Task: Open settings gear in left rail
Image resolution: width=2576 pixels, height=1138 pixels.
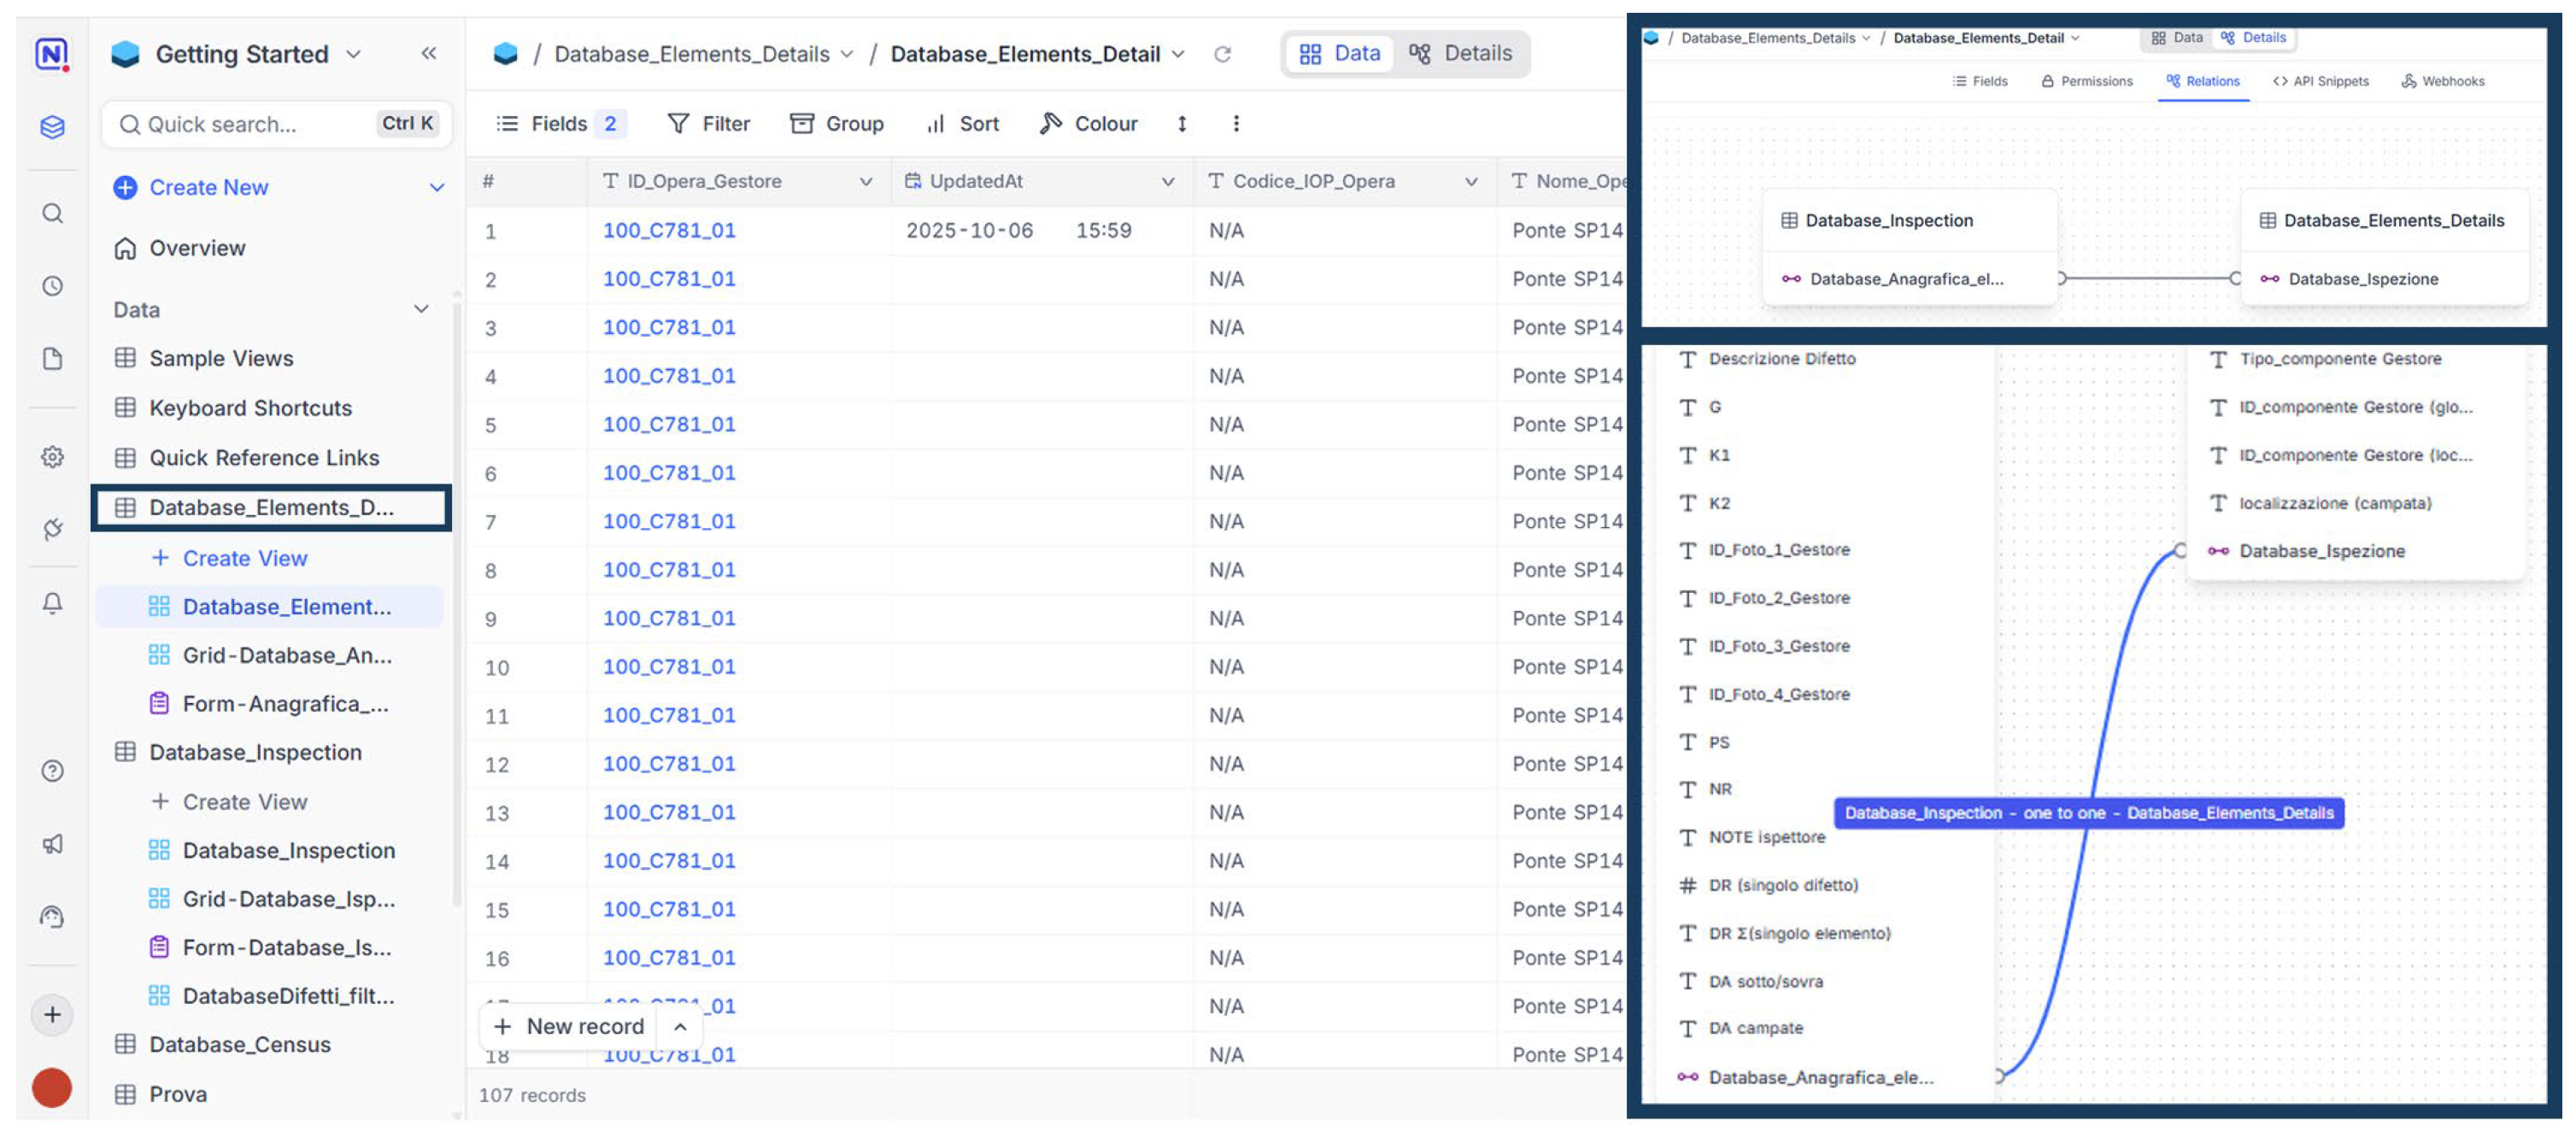Action: [x=53, y=457]
